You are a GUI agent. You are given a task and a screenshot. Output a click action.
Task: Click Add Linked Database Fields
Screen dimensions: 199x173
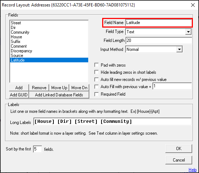click(x=59, y=95)
